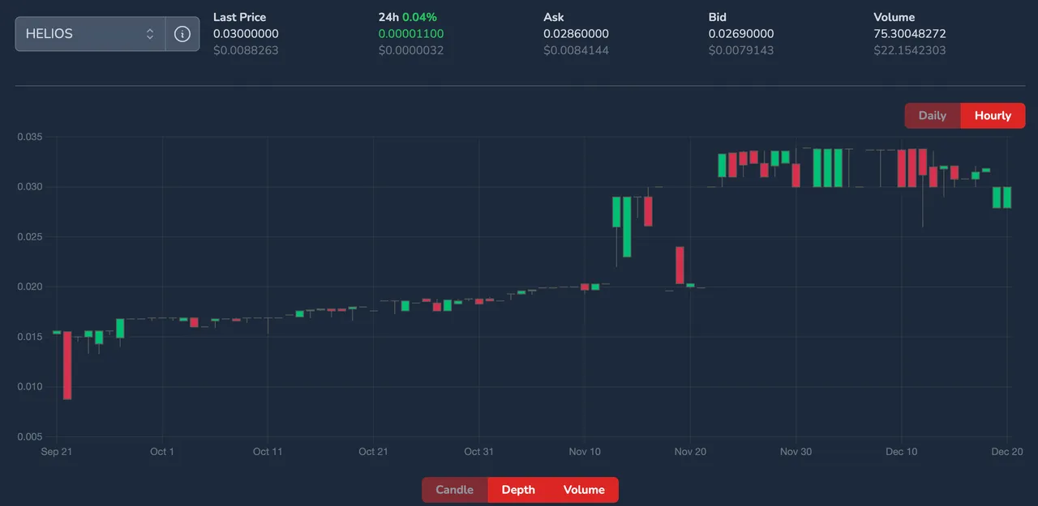Screen dimensions: 1038x506
Task: Select the Candle chart tab
Action: pyautogui.click(x=455, y=490)
